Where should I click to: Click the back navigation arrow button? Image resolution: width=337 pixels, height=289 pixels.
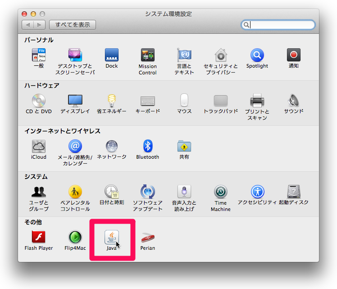coord(28,25)
